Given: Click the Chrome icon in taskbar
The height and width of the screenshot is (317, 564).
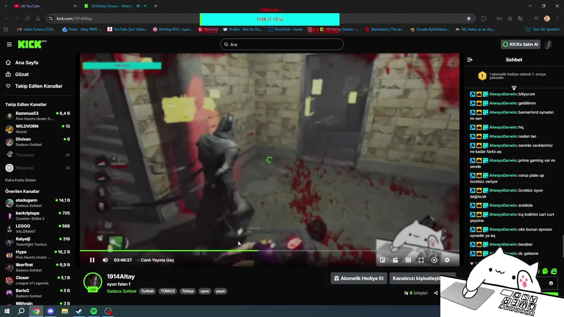Looking at the screenshot, I should point(36,311).
